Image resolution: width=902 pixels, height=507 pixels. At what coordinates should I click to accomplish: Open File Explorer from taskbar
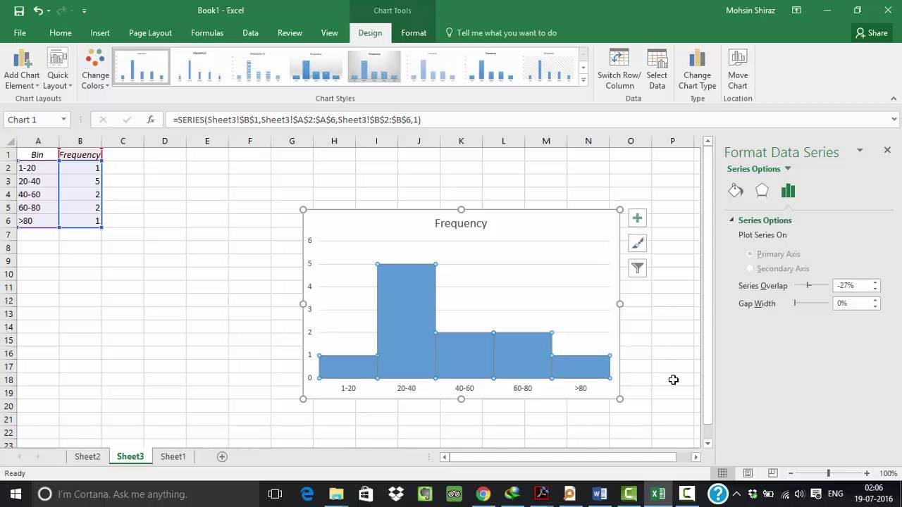[x=336, y=494]
